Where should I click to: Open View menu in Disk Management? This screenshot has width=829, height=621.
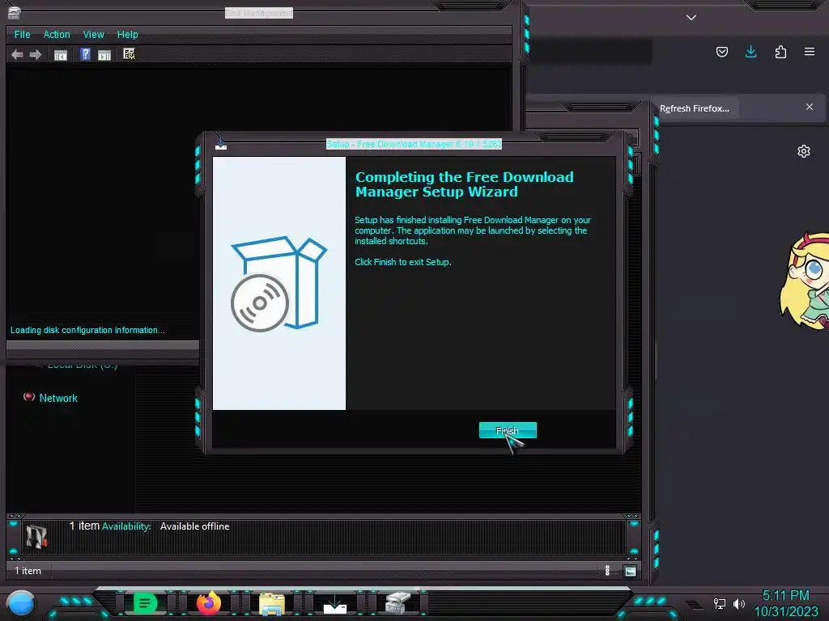click(x=94, y=34)
